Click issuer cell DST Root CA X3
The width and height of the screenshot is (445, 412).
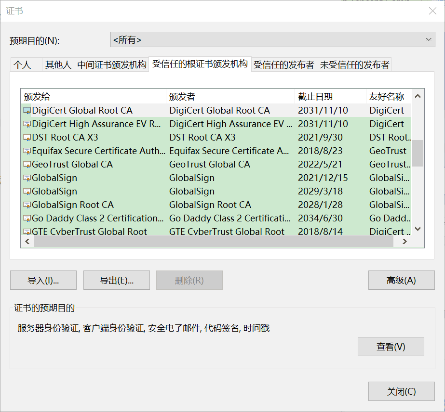point(202,138)
